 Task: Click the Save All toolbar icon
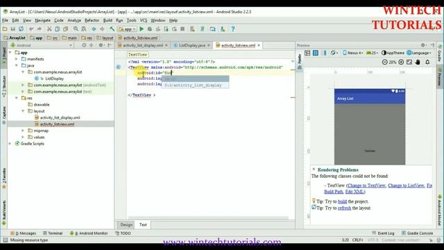point(12,29)
